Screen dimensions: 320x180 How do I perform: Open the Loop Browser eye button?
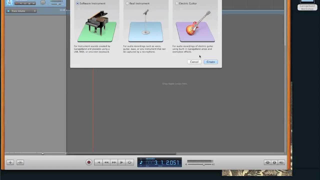click(267, 162)
